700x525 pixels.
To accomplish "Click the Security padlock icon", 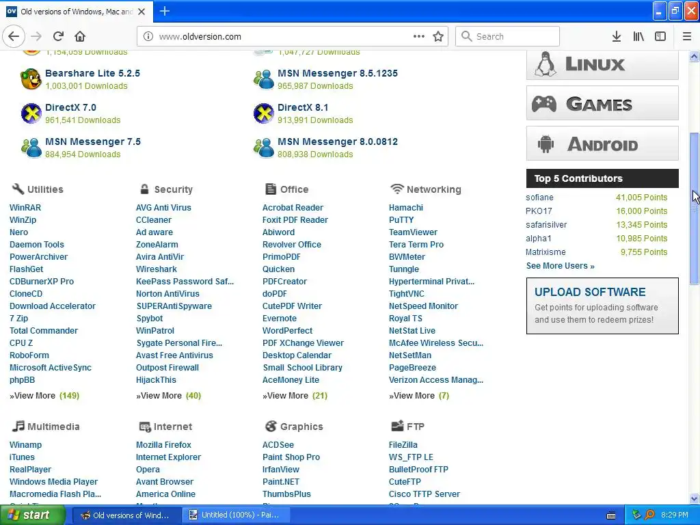I will pyautogui.click(x=144, y=189).
